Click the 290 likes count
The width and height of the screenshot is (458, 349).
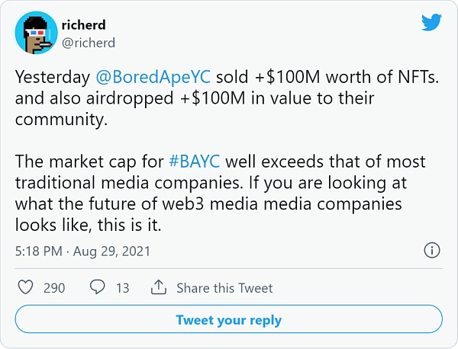point(54,288)
